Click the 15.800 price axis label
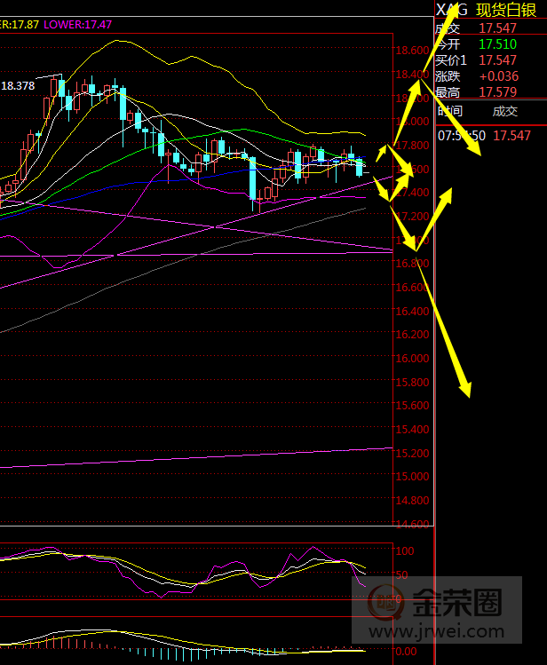The width and height of the screenshot is (547, 665). coord(412,382)
